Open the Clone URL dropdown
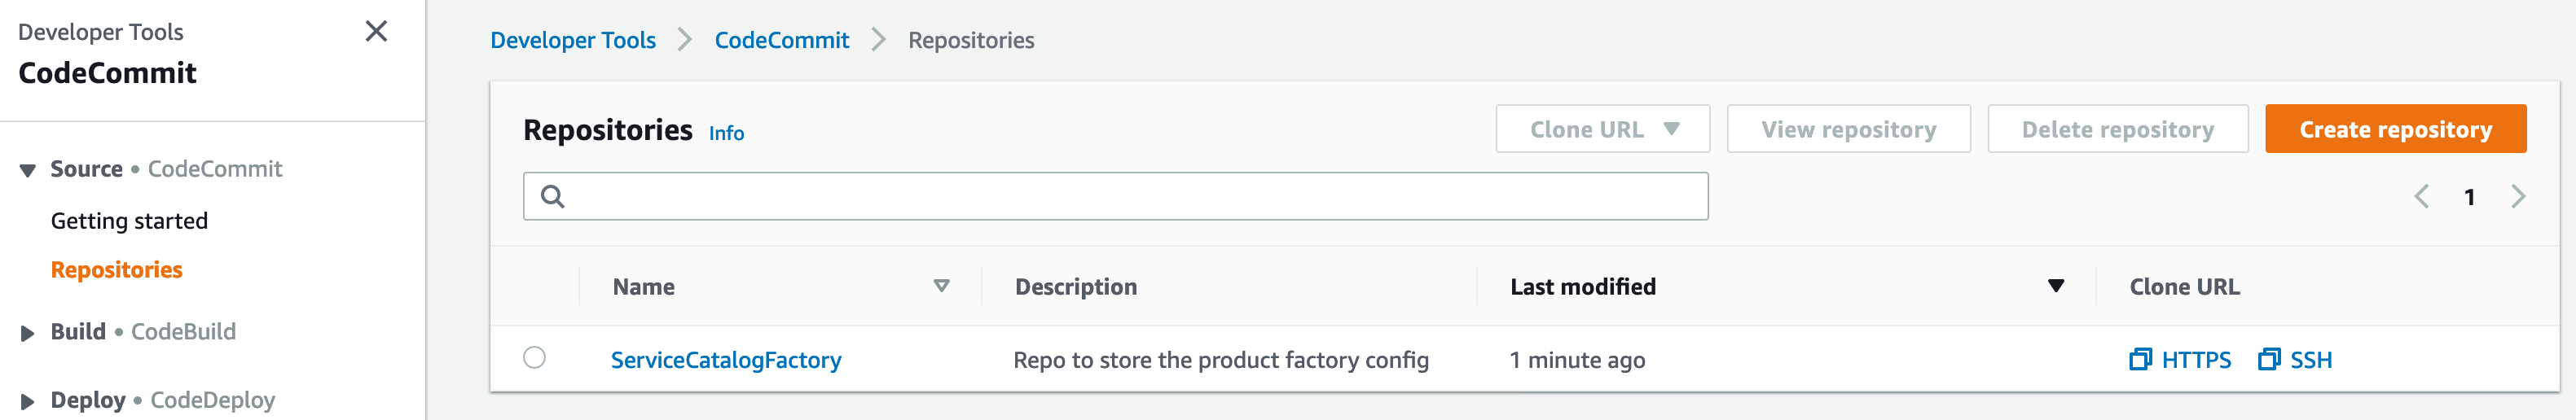Image resolution: width=2576 pixels, height=420 pixels. 1603,129
